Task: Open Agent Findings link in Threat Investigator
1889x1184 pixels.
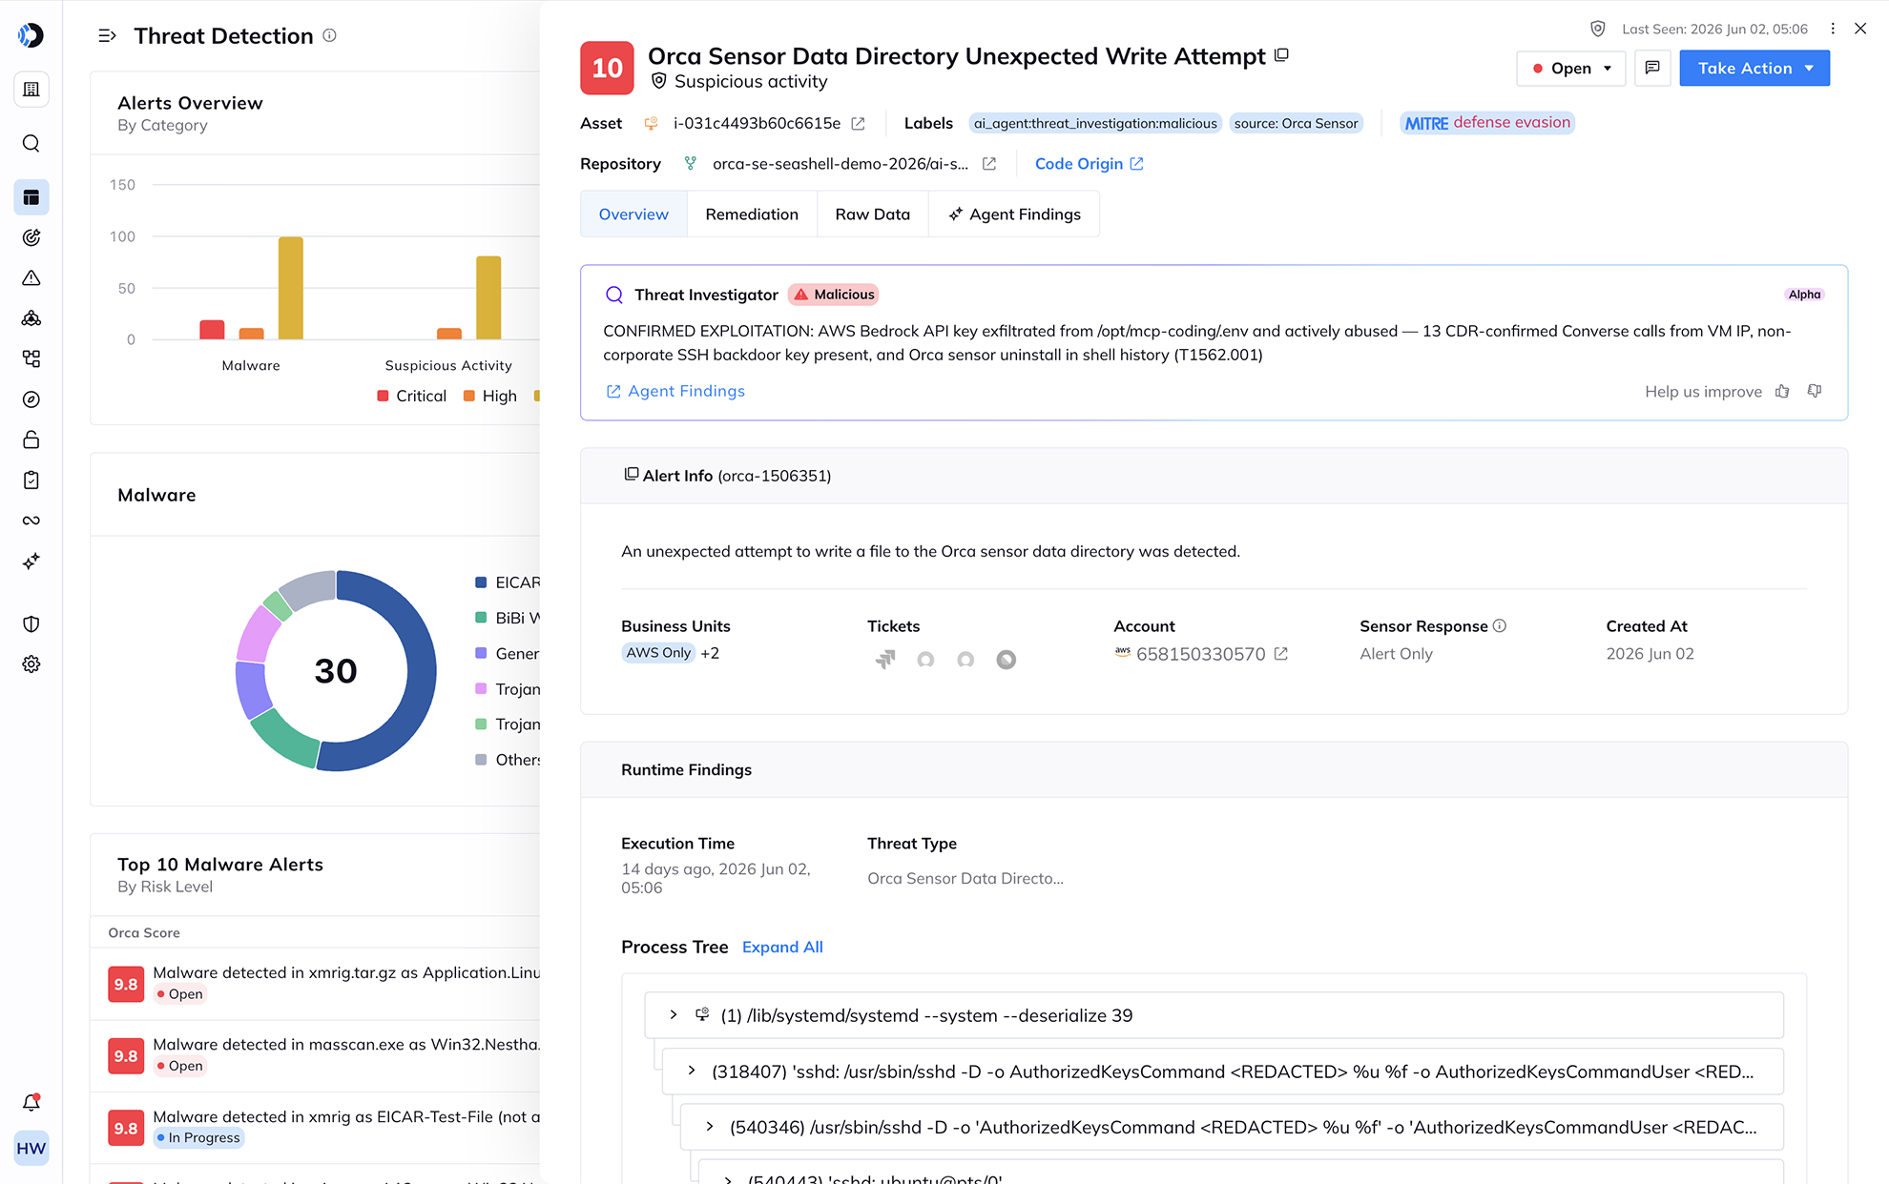Action: click(675, 392)
